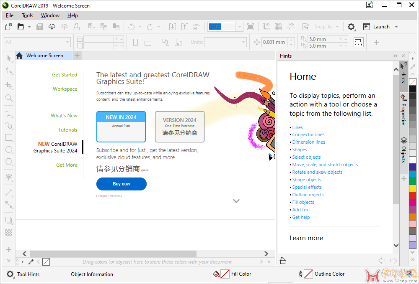The image size is (419, 284).
Task: Click the Full-screen preview icon
Action: coord(251,27)
